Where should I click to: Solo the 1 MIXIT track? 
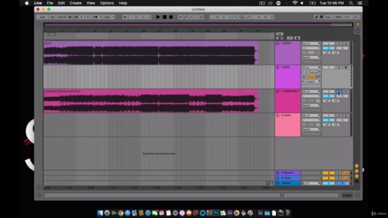click(339, 44)
